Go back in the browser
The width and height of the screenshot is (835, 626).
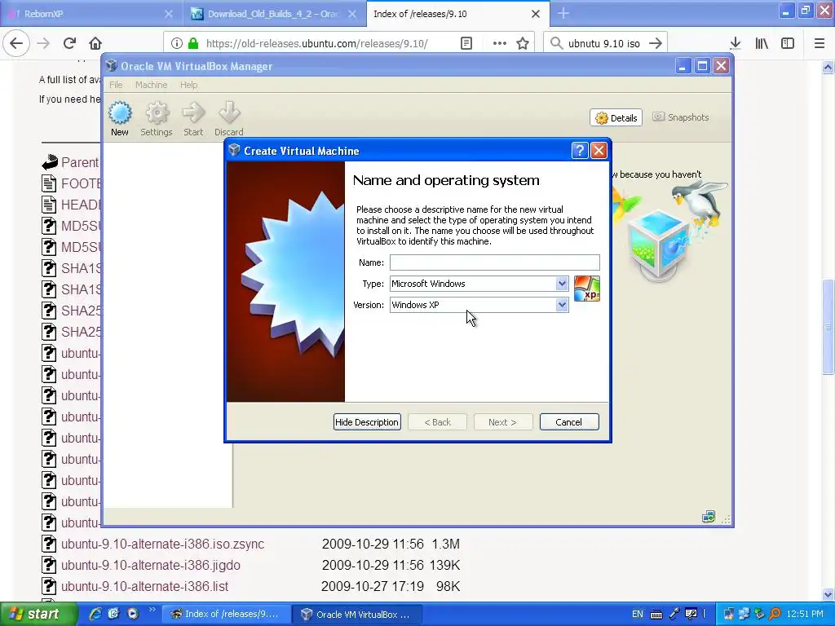point(16,43)
